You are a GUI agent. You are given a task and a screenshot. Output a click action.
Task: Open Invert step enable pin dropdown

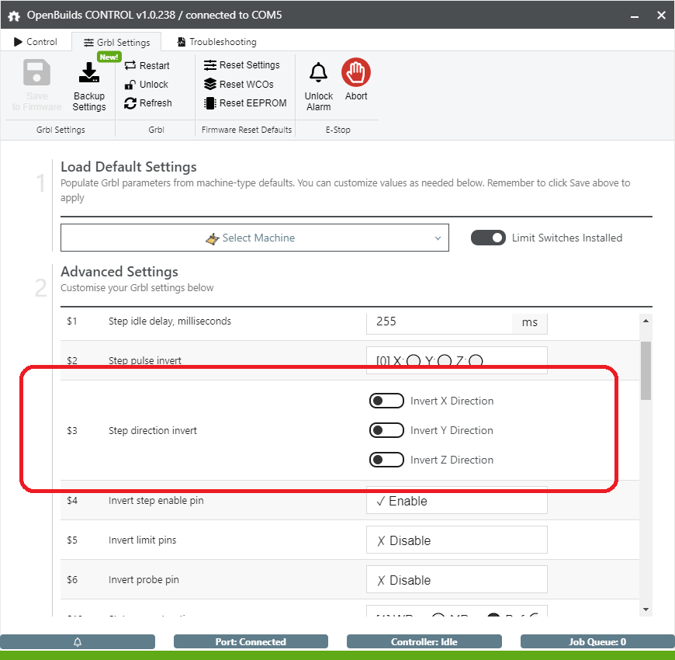[x=456, y=502]
